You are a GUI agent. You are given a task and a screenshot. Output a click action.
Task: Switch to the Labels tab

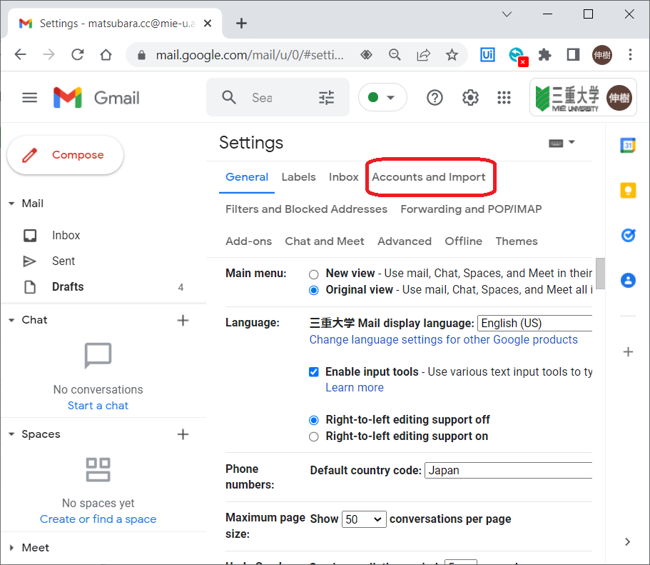click(x=298, y=177)
